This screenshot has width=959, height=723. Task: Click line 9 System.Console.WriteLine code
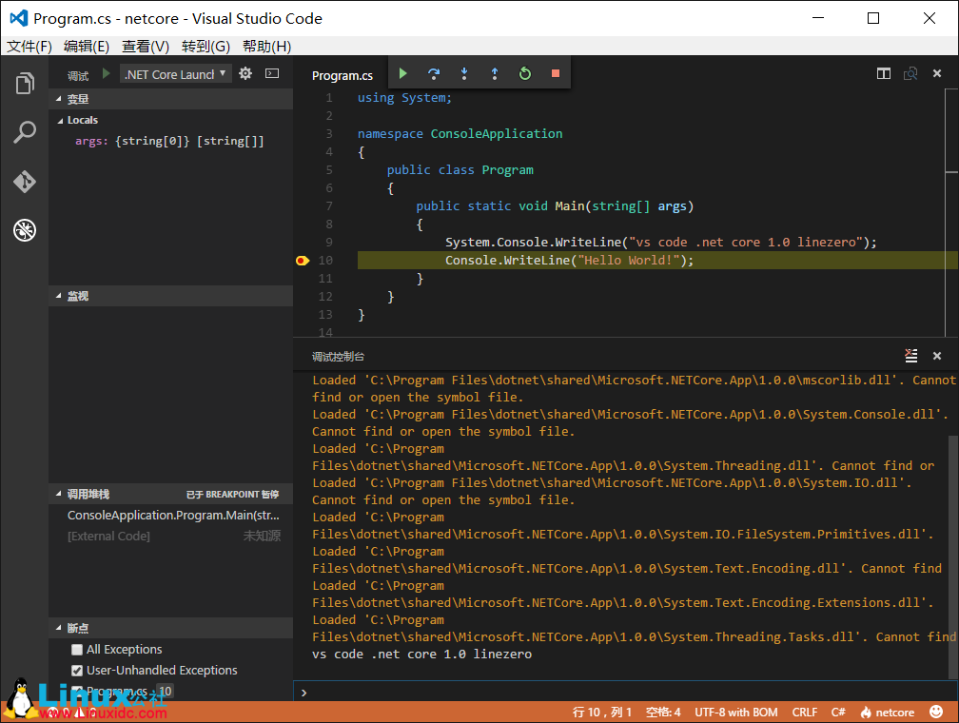(660, 243)
